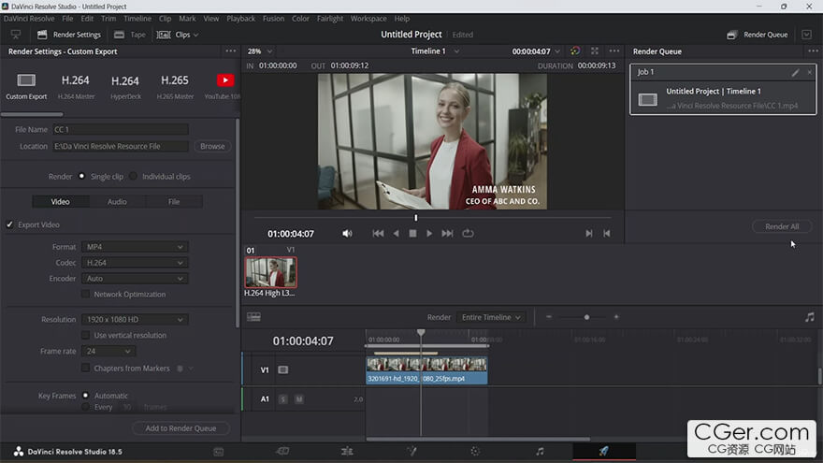This screenshot has width=823, height=463.
Task: Expand viewer to full screen icon
Action: pos(595,51)
